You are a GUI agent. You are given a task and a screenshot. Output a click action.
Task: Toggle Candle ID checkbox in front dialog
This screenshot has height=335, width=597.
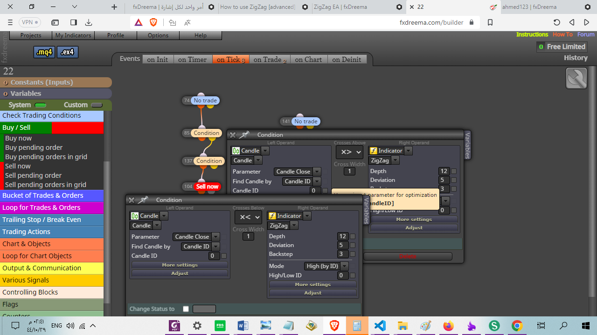click(x=224, y=256)
